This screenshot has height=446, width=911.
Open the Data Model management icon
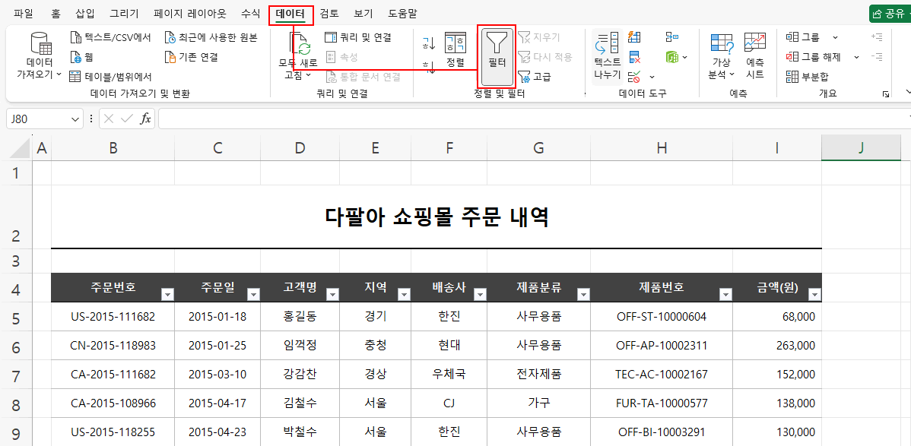pos(671,57)
